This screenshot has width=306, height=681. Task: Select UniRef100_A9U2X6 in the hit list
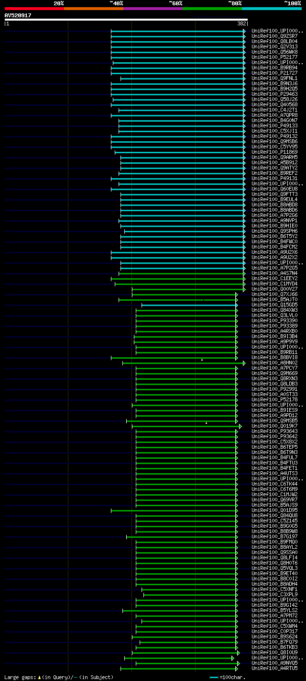click(274, 252)
